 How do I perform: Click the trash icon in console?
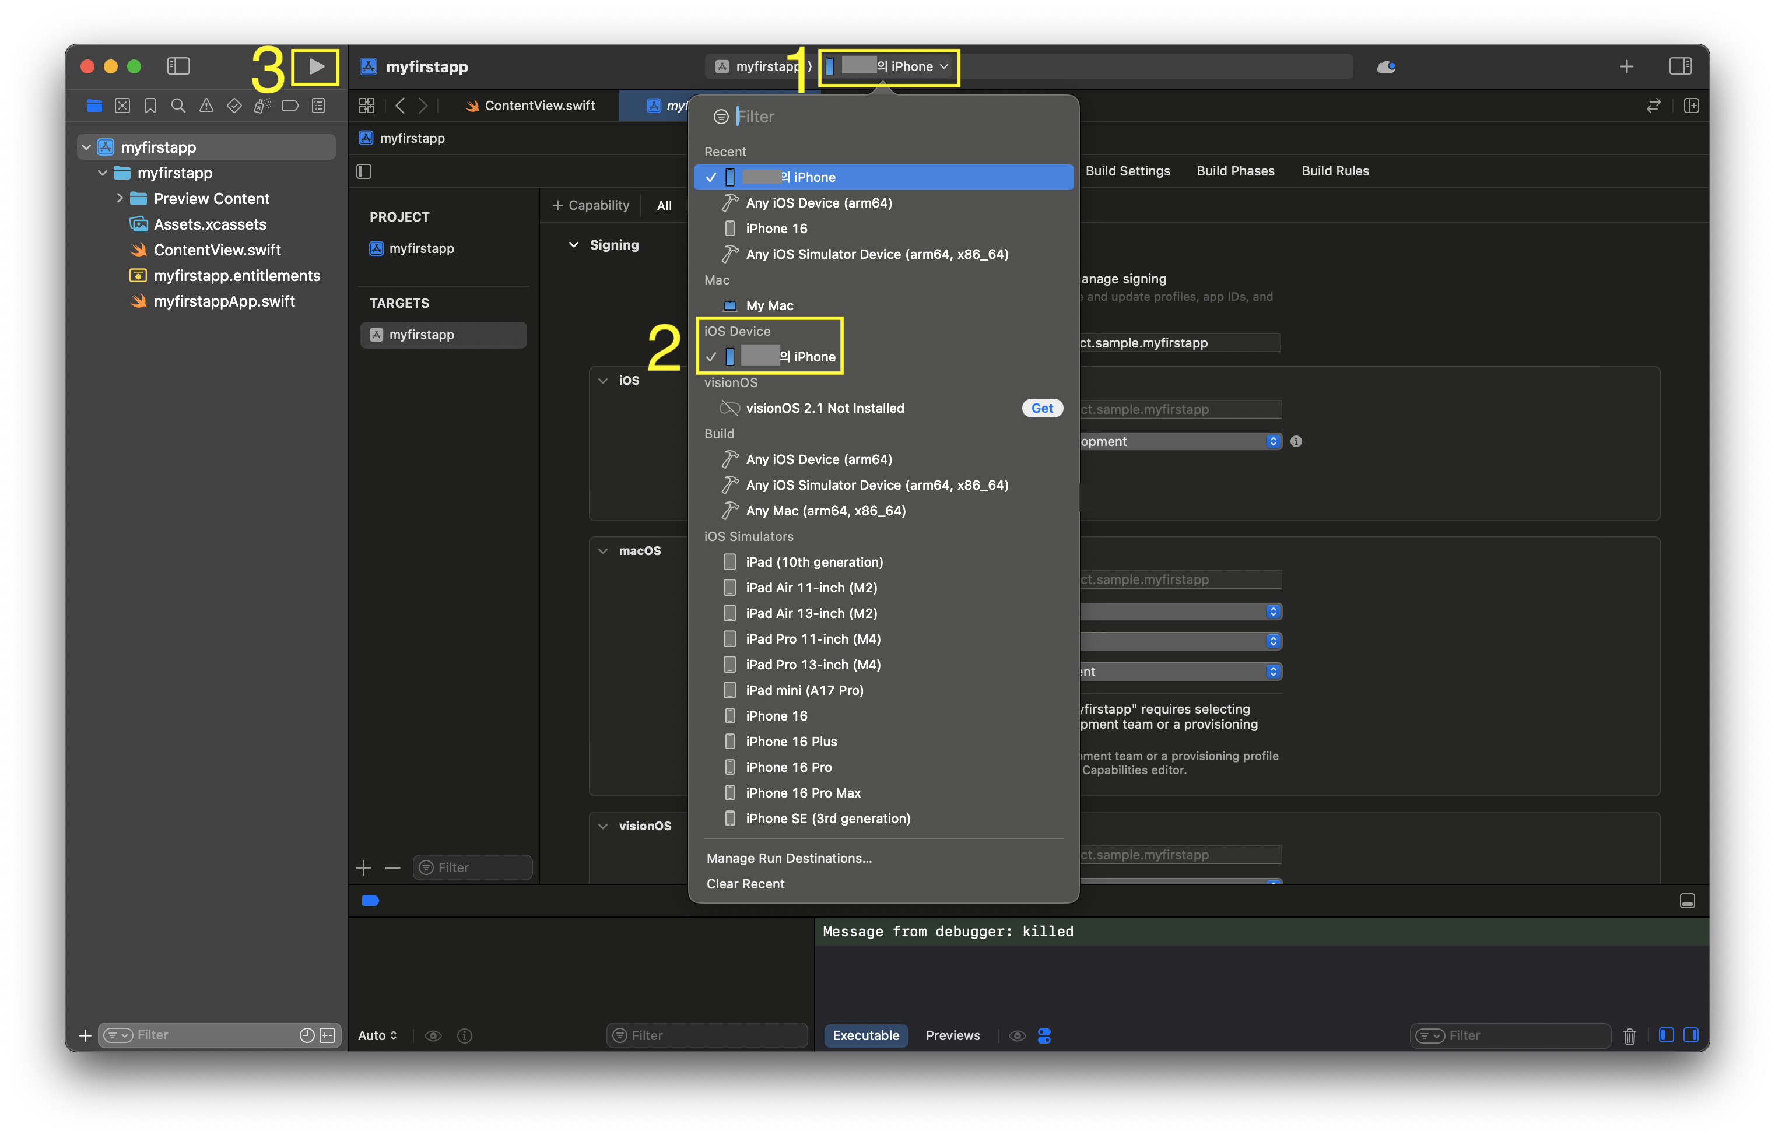click(x=1629, y=1035)
